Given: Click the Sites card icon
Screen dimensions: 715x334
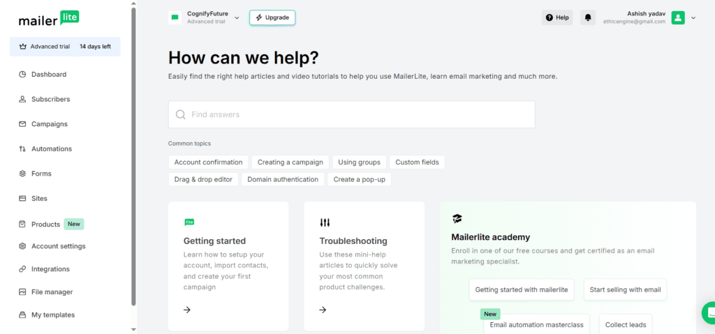Looking at the screenshot, I should click(22, 198).
